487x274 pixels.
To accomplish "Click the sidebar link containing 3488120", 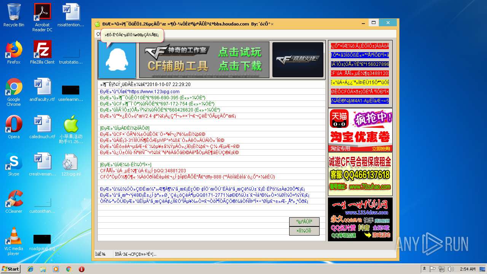I will point(360,73).
